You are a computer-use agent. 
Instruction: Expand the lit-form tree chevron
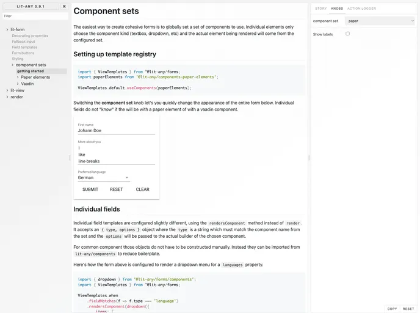7,29
